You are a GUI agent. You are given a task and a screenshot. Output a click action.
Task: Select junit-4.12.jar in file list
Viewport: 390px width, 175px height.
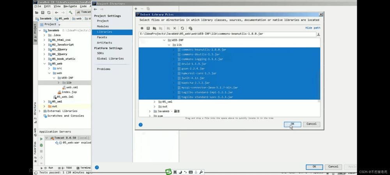(x=193, y=78)
